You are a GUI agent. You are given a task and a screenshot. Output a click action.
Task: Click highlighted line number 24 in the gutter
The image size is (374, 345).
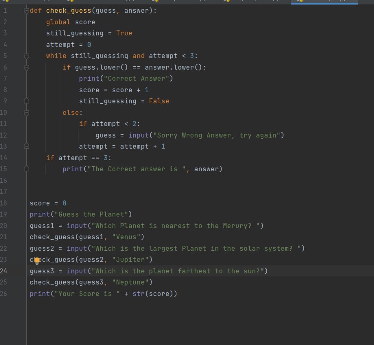click(x=3, y=271)
